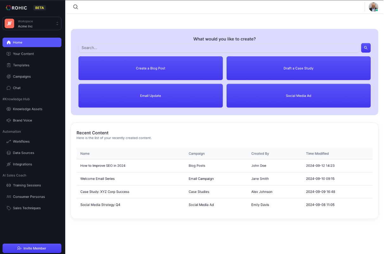Click the Knowledge Assets sidebar icon
The image size is (384, 254).
tap(9, 109)
